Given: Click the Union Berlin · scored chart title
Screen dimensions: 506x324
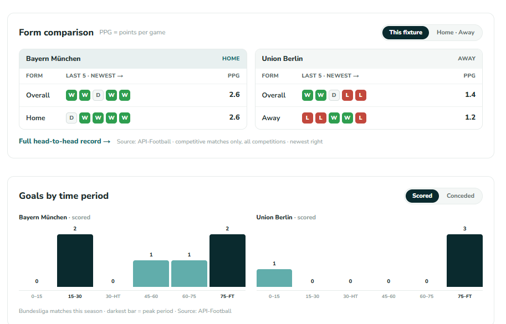Looking at the screenshot, I should 286,217.
